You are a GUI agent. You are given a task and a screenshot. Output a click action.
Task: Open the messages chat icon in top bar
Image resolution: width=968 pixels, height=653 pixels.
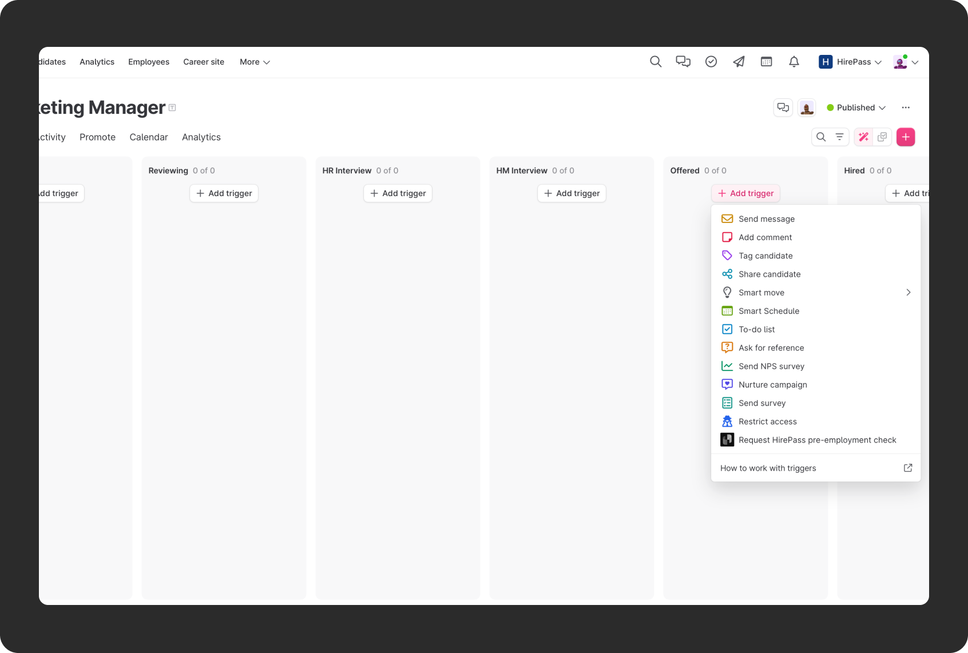click(683, 62)
